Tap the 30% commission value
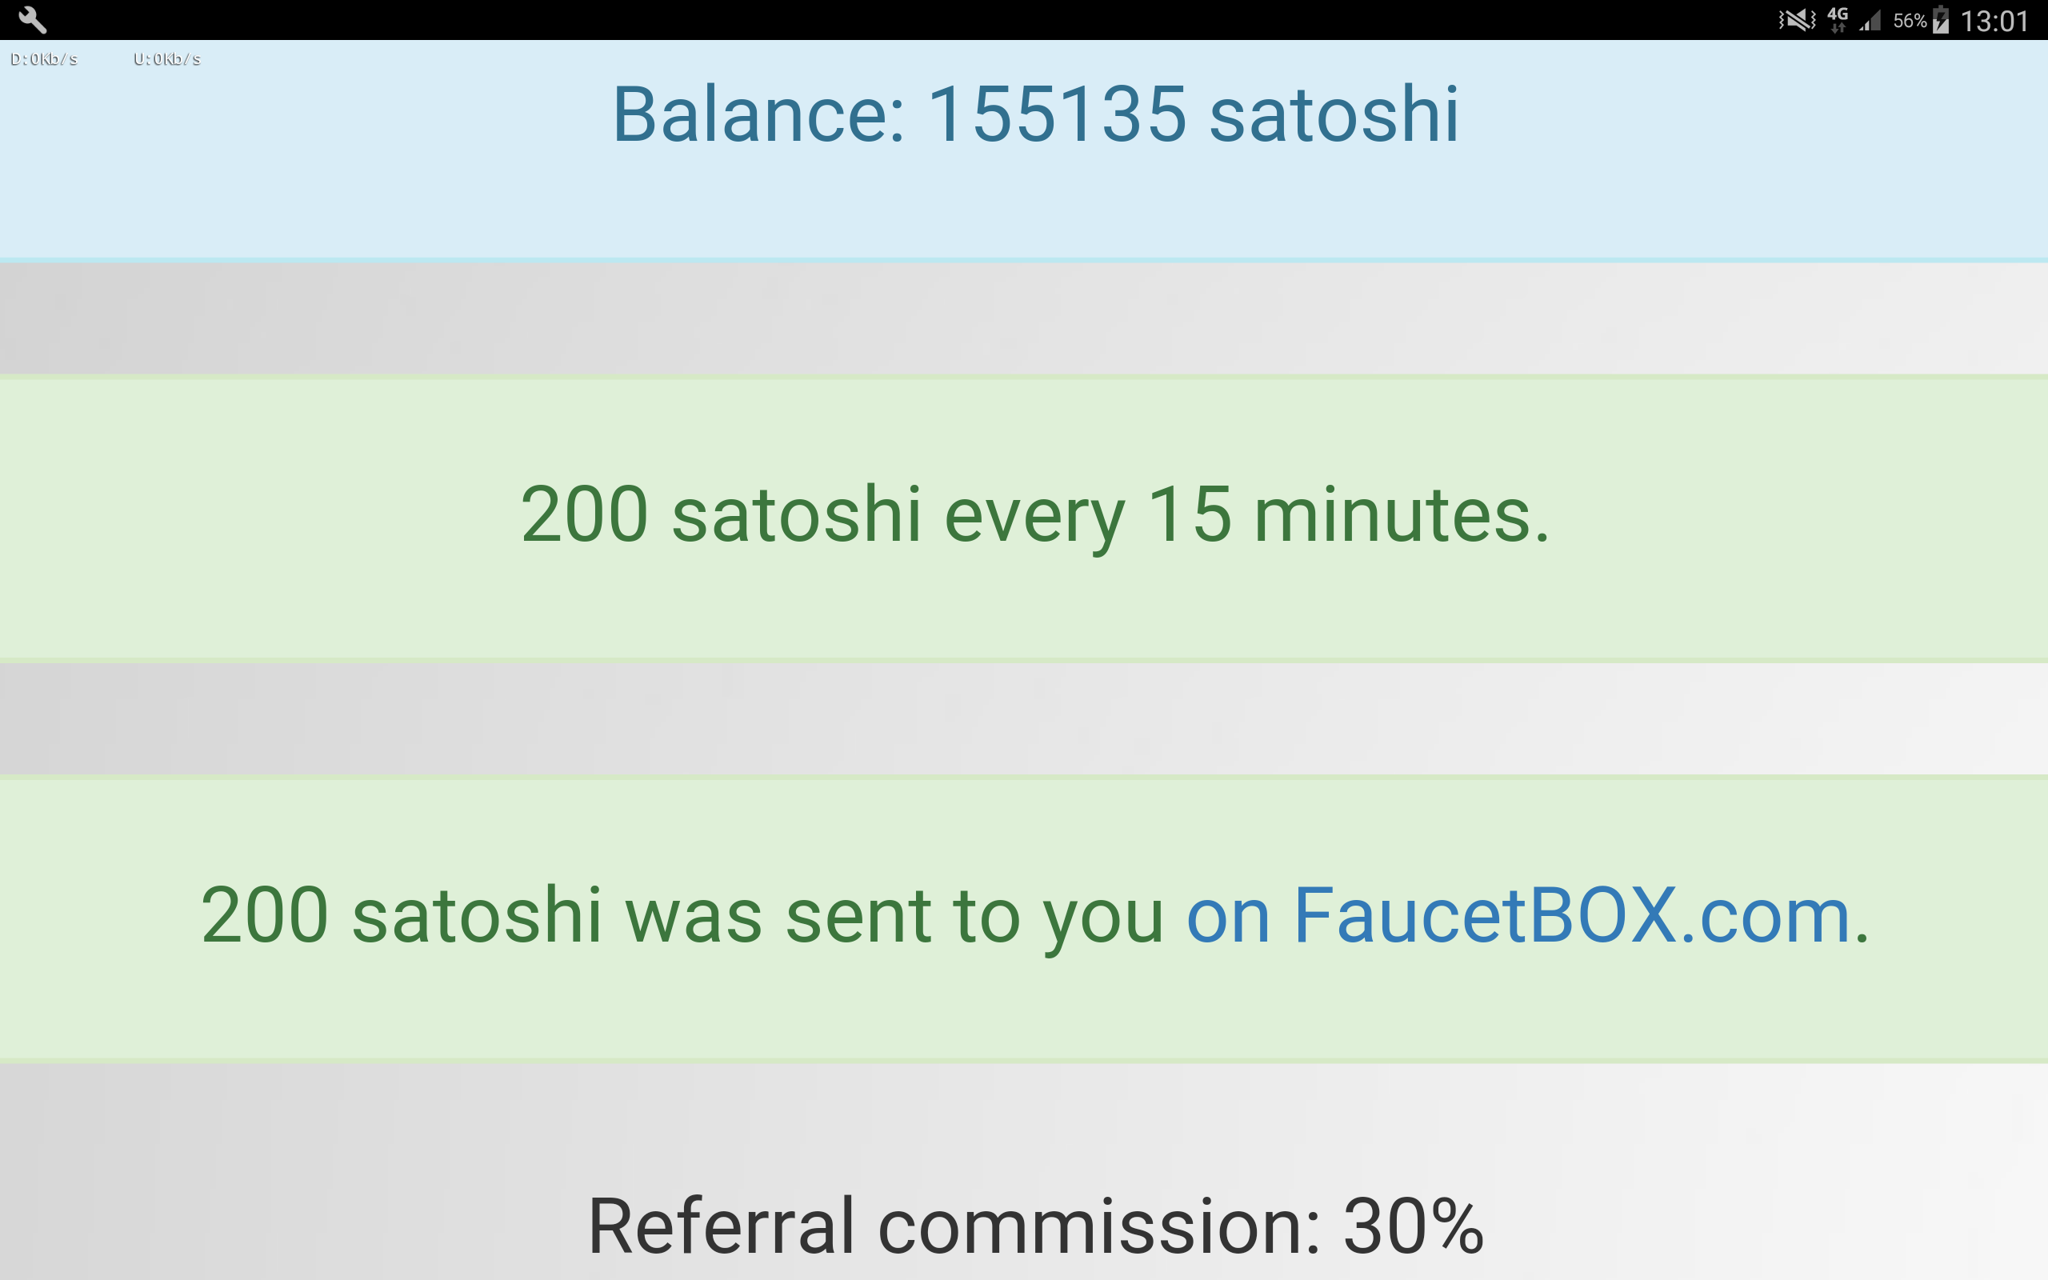The image size is (2048, 1280). [x=1413, y=1226]
